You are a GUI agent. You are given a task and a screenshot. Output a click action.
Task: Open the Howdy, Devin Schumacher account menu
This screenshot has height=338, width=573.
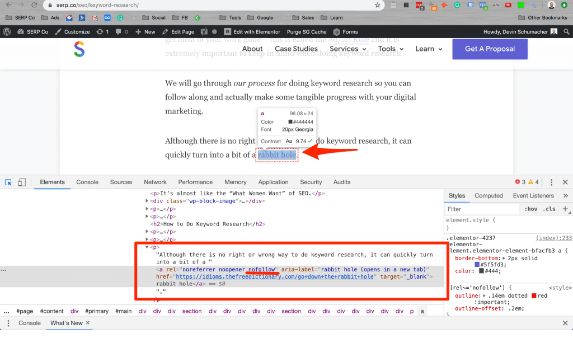pos(520,32)
